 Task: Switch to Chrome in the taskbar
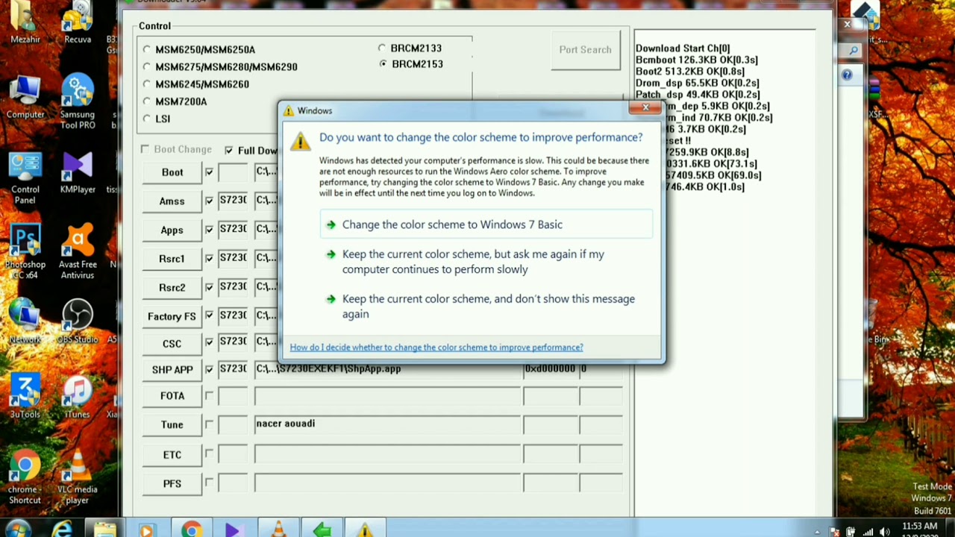pos(191,530)
